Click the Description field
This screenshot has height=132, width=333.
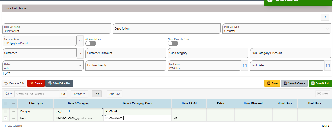(x=167, y=29)
